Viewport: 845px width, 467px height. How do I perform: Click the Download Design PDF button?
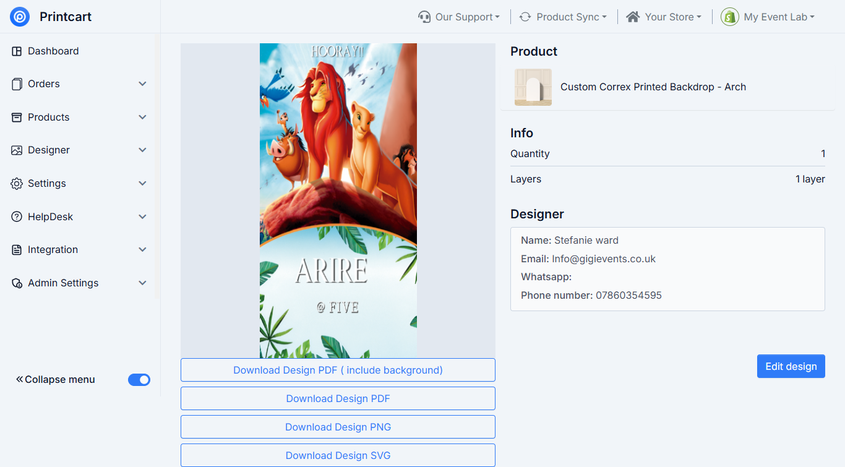pos(338,398)
